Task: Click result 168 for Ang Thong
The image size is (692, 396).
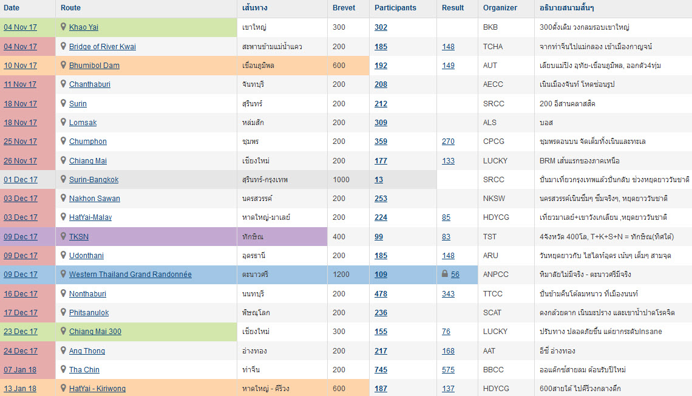Action: point(448,350)
